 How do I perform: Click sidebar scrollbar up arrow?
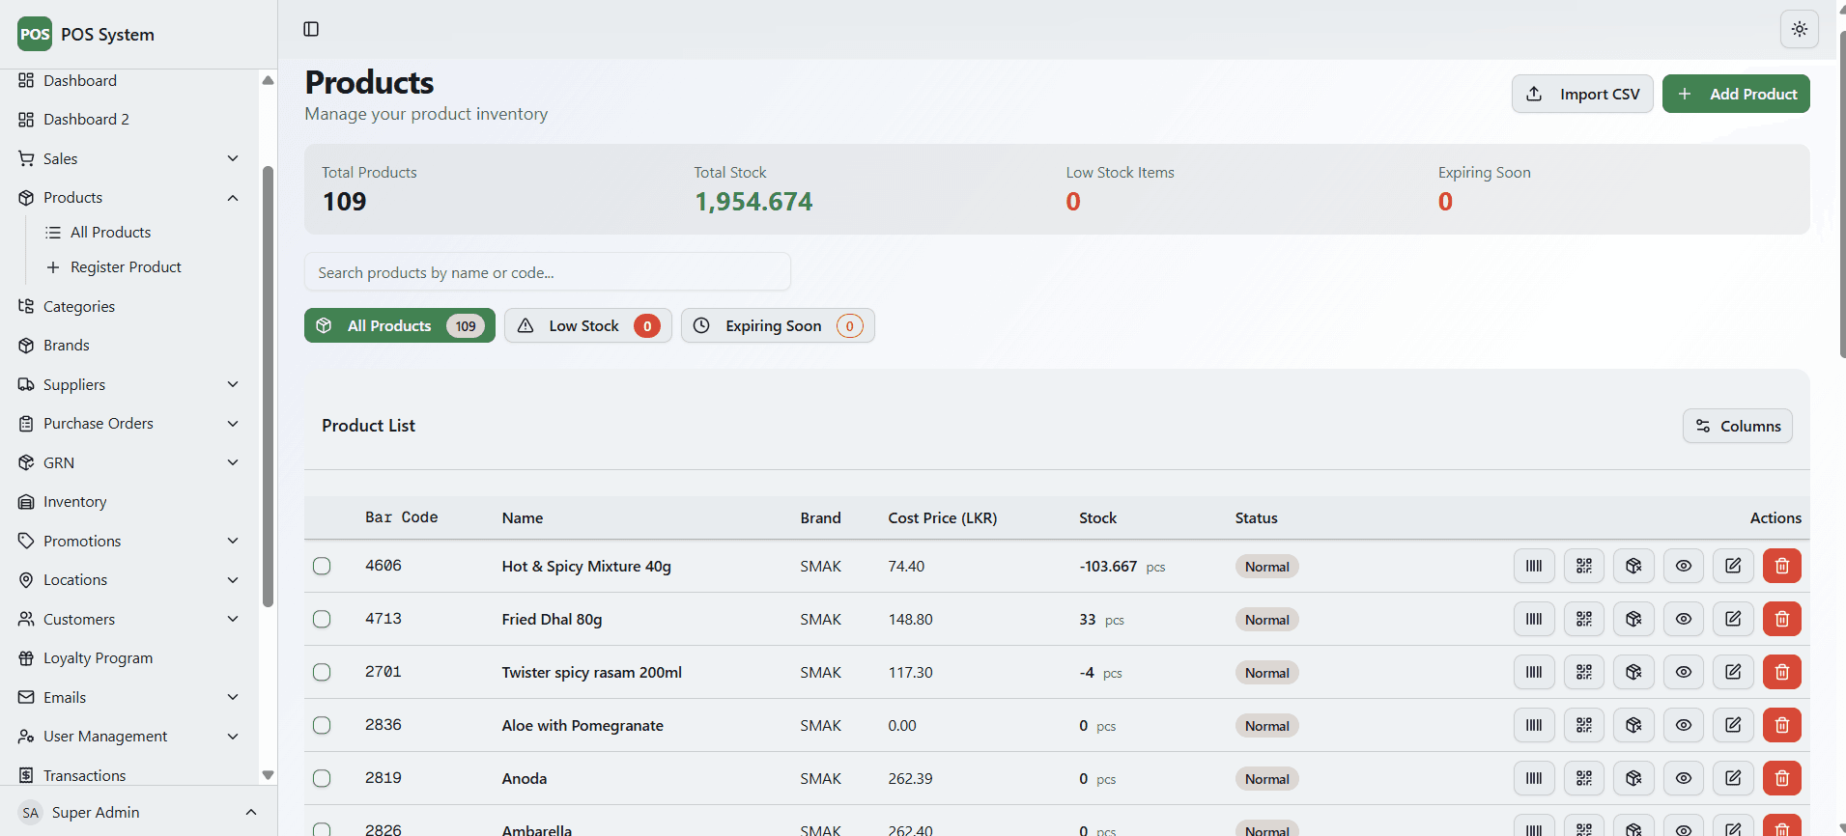[268, 80]
